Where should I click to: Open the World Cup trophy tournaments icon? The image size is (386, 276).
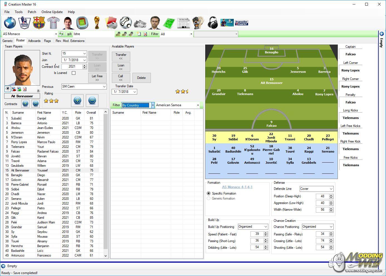97,23
